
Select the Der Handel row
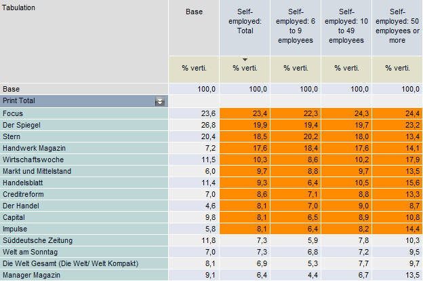pos(84,206)
